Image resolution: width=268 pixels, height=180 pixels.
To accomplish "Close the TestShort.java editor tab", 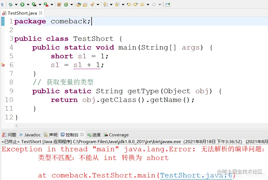I will coord(41,13).
